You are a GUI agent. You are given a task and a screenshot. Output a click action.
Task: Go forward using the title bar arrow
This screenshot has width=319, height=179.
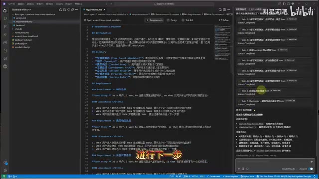click(x=111, y=4)
